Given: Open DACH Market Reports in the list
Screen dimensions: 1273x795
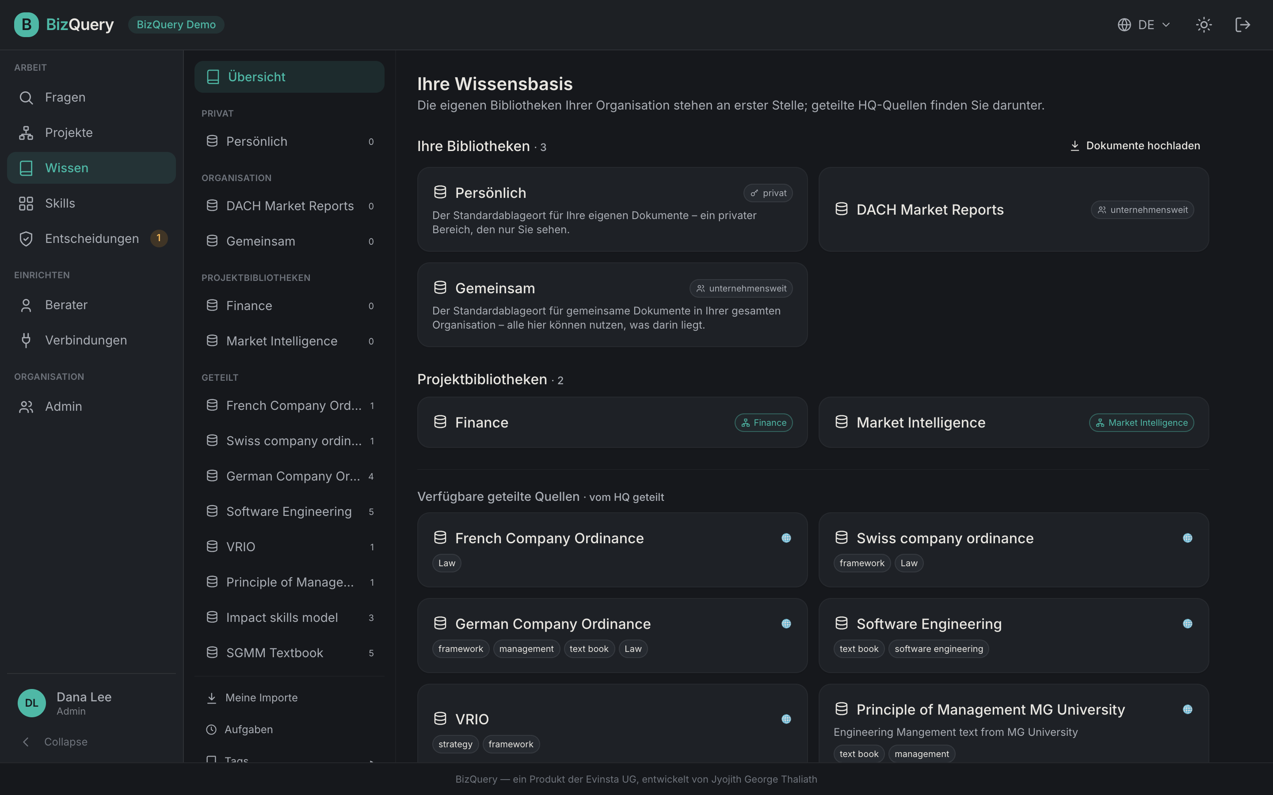Looking at the screenshot, I should point(290,206).
